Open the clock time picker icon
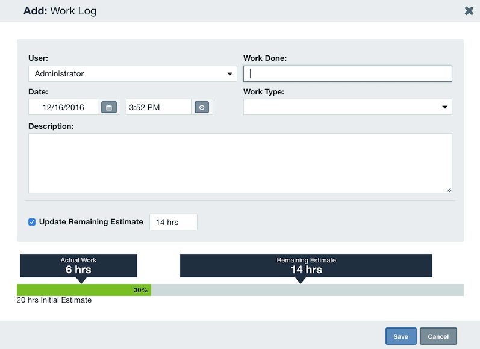This screenshot has height=349, width=480. tap(202, 107)
